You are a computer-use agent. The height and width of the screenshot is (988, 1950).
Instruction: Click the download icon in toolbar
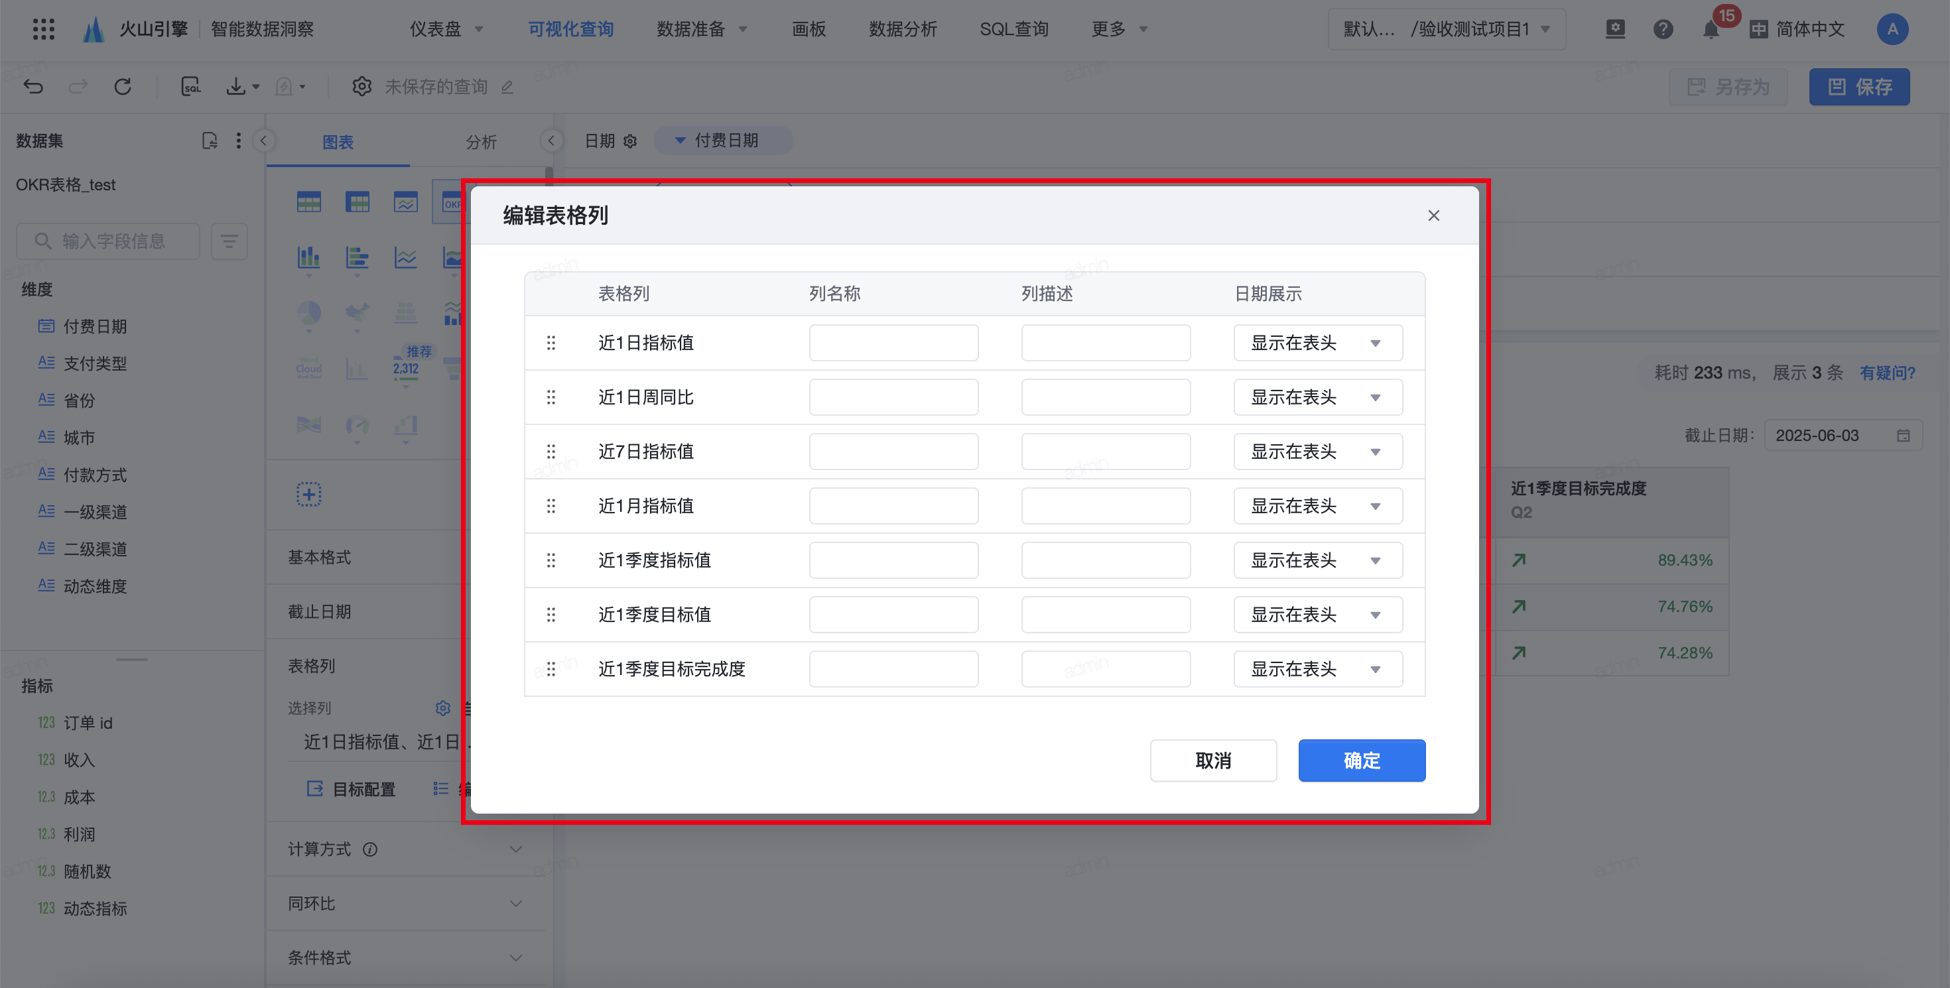pos(236,86)
